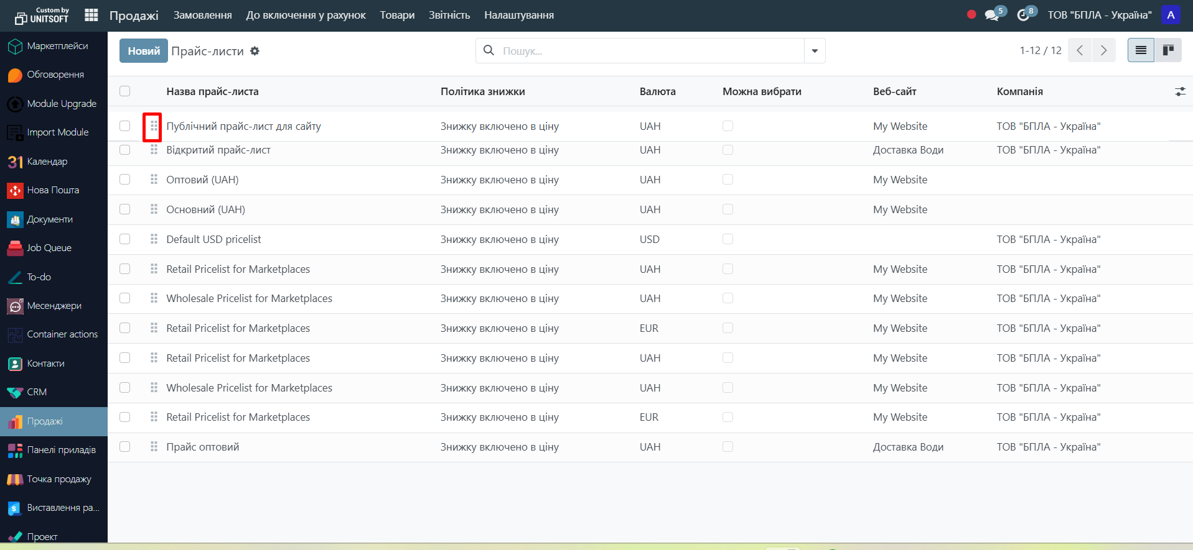1193x550 pixels.
Task: Open Публічний прайс-лист для сайту record
Action: 243,126
